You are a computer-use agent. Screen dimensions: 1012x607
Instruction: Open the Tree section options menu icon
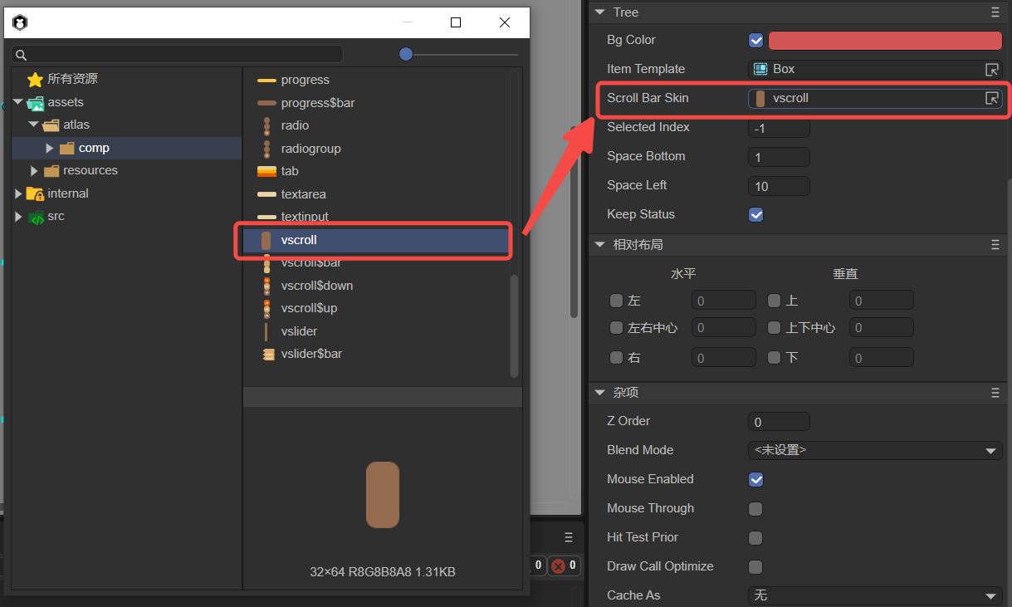pos(995,12)
